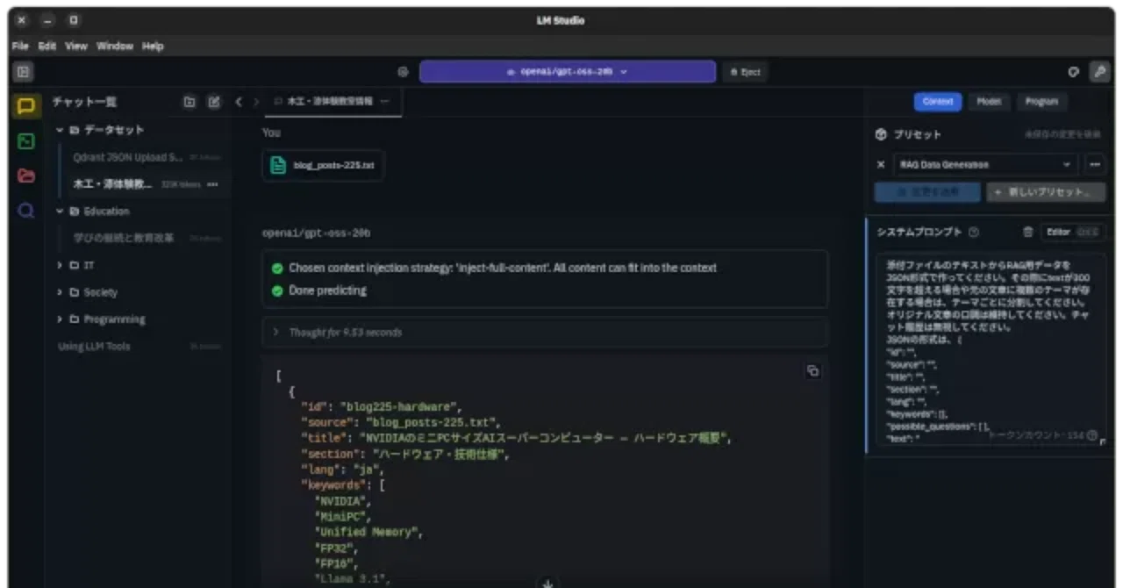Click the "Done predicting" status text
1123x588 pixels.
(x=328, y=290)
